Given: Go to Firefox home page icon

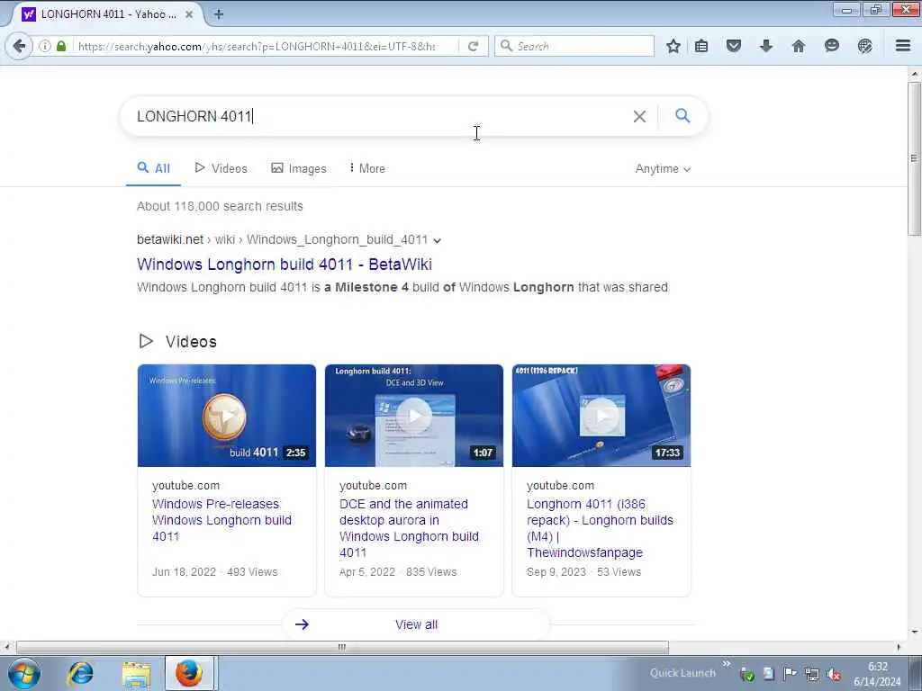Looking at the screenshot, I should 798,46.
